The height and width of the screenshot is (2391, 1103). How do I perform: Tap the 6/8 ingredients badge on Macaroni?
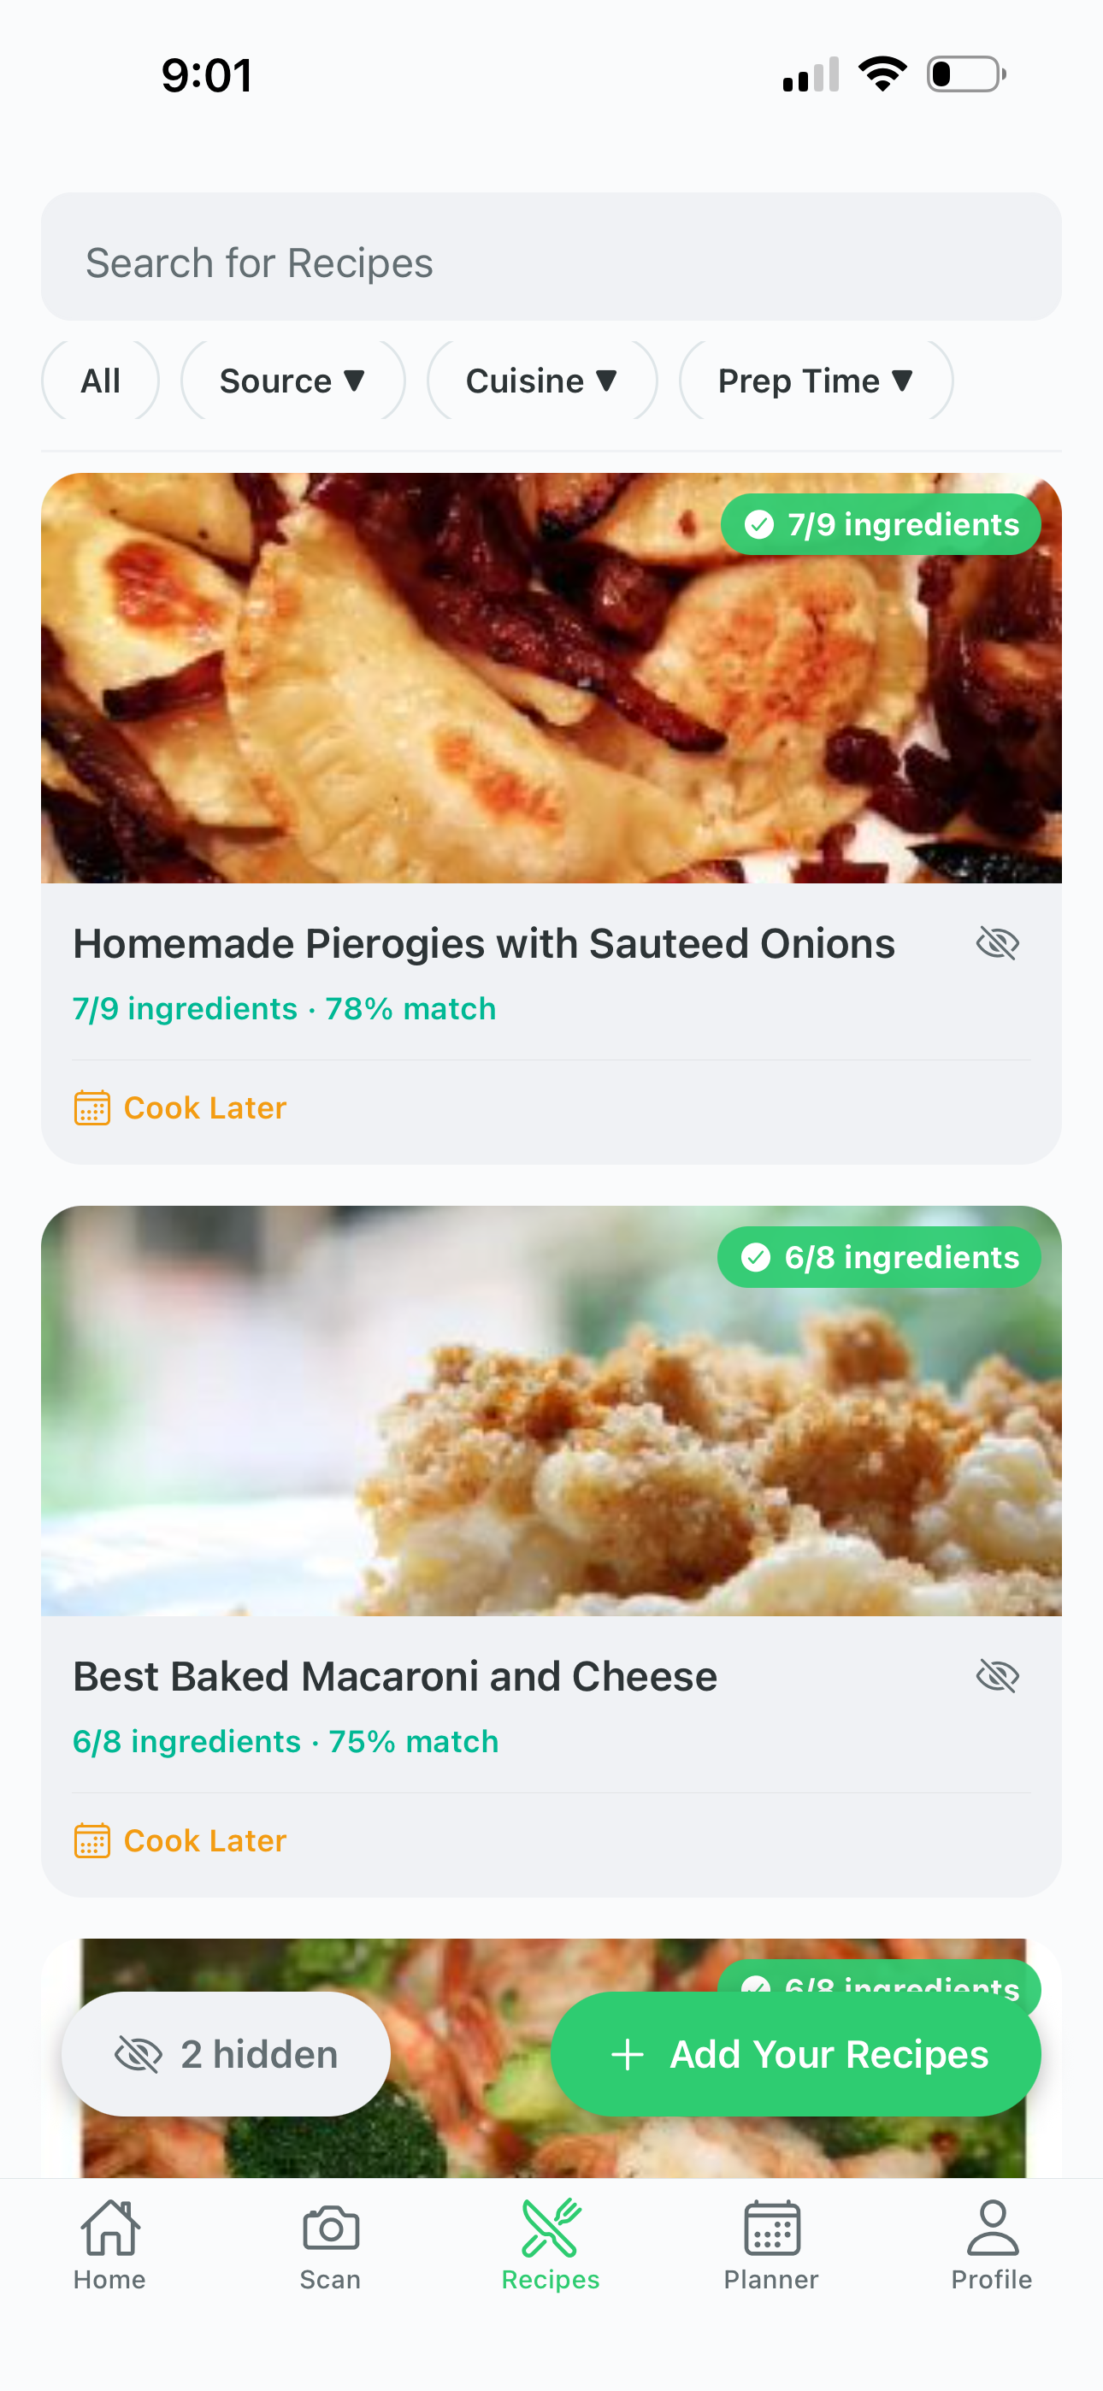[x=878, y=1258]
